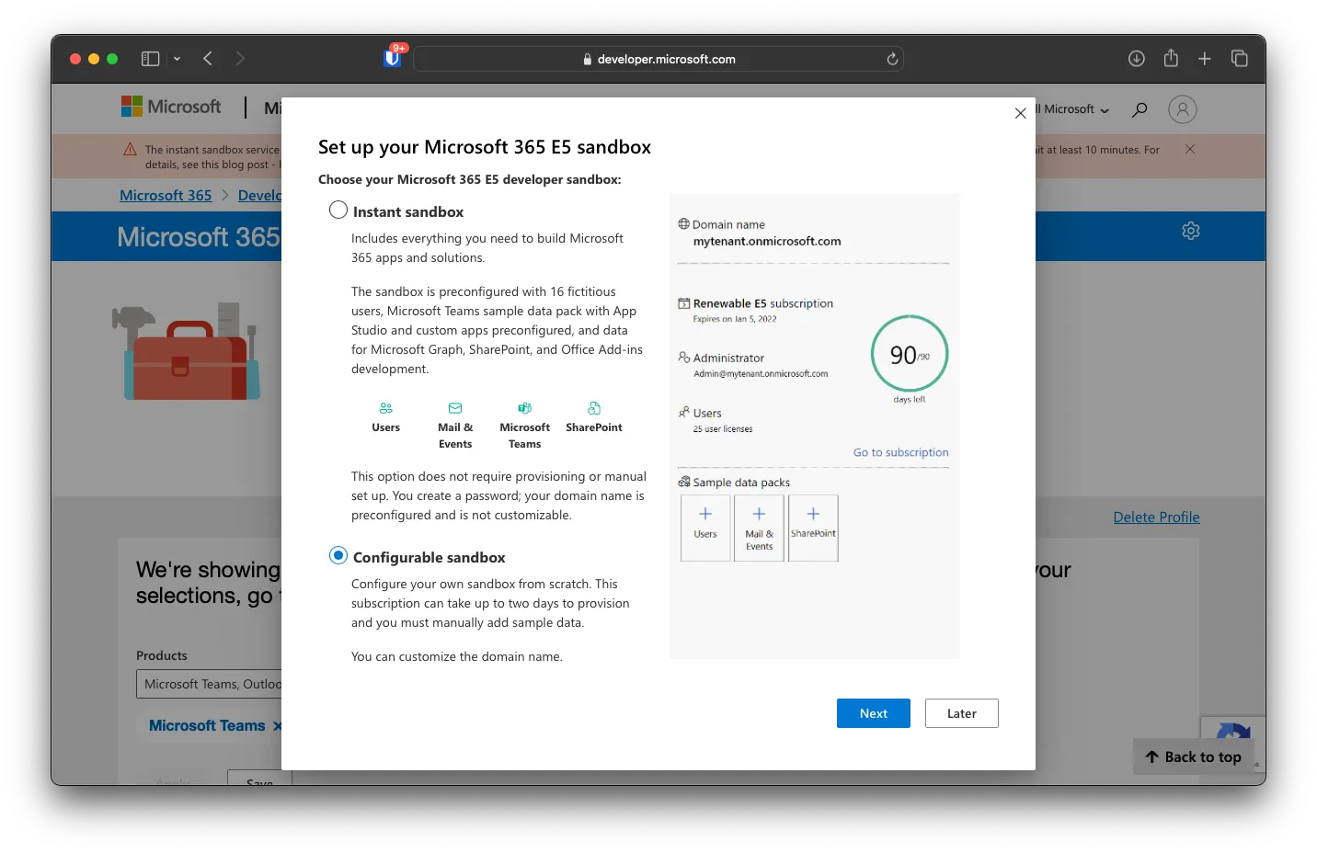Open the Safari share menu
Viewport: 1317px width, 853px height.
tap(1171, 58)
